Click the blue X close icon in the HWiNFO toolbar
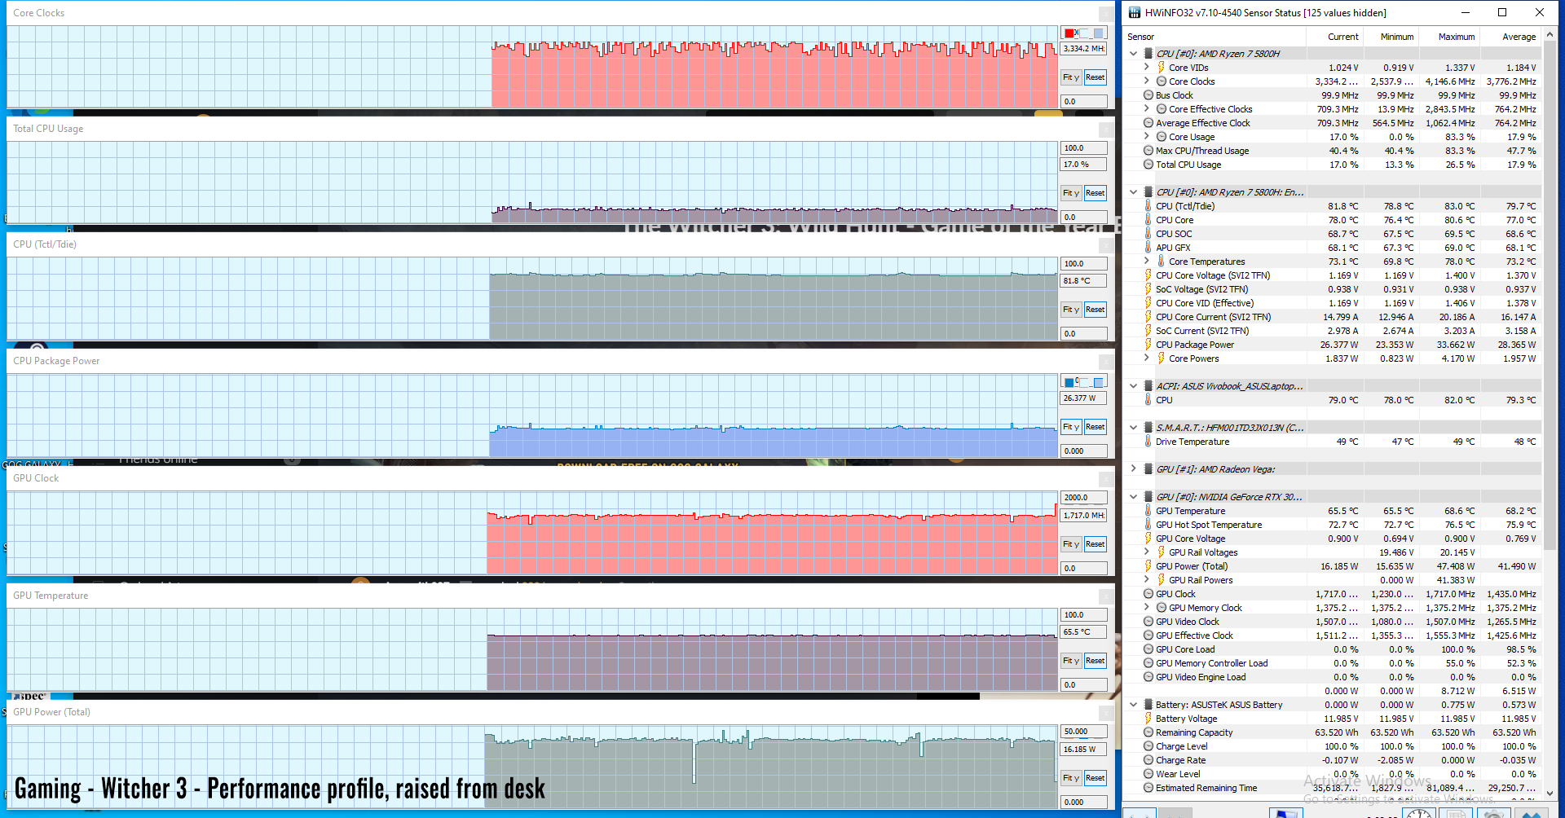 [x=1531, y=813]
